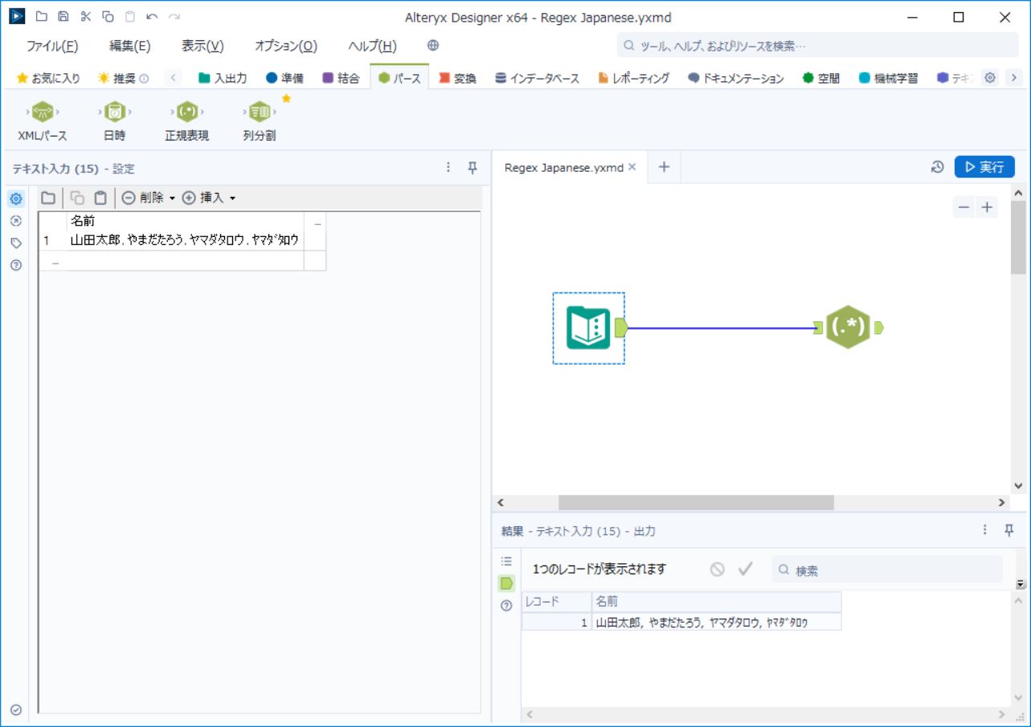Open results panel three-dot options menu
Image resolution: width=1031 pixels, height=727 pixels.
coord(985,530)
